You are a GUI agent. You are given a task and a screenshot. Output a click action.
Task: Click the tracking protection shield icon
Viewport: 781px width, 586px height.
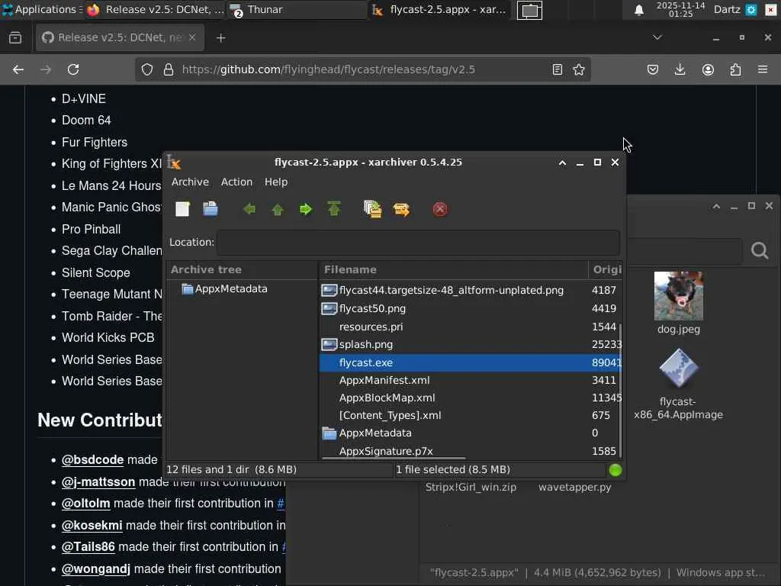147,69
